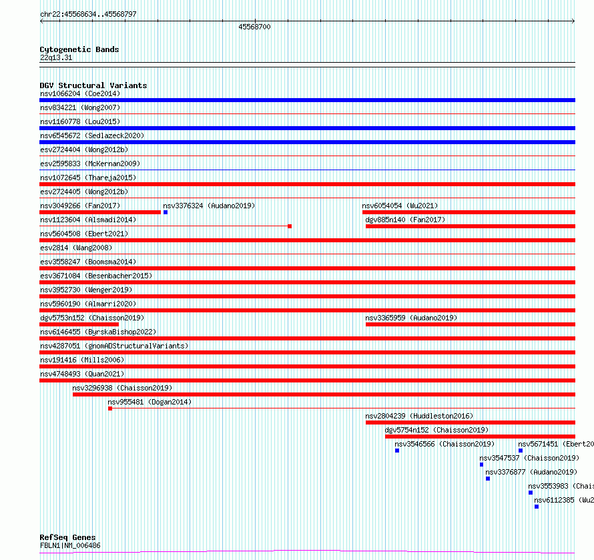Click the nsv3049266 (Fan2017) label
The height and width of the screenshot is (560, 594).
pos(80,206)
